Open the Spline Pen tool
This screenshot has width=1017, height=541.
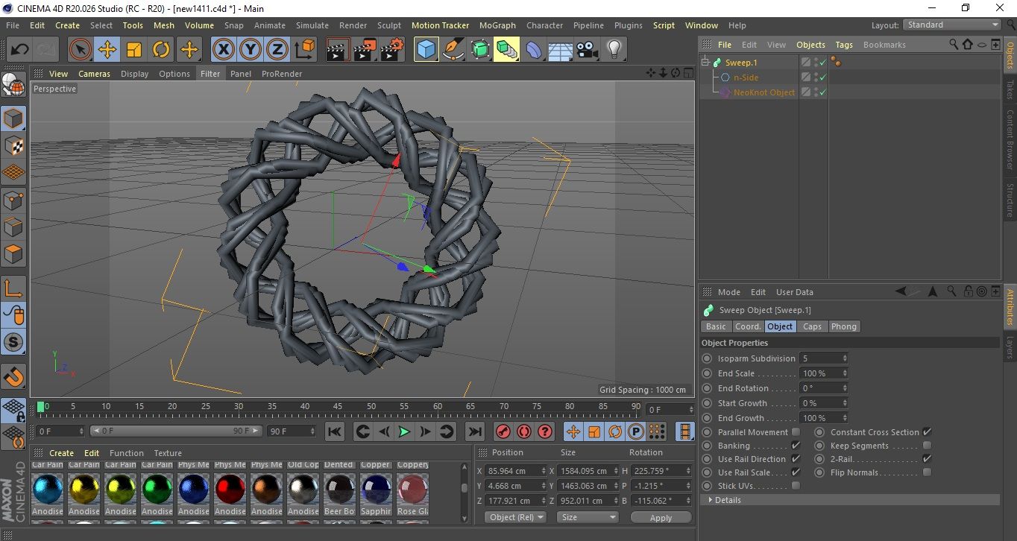[x=453, y=50]
